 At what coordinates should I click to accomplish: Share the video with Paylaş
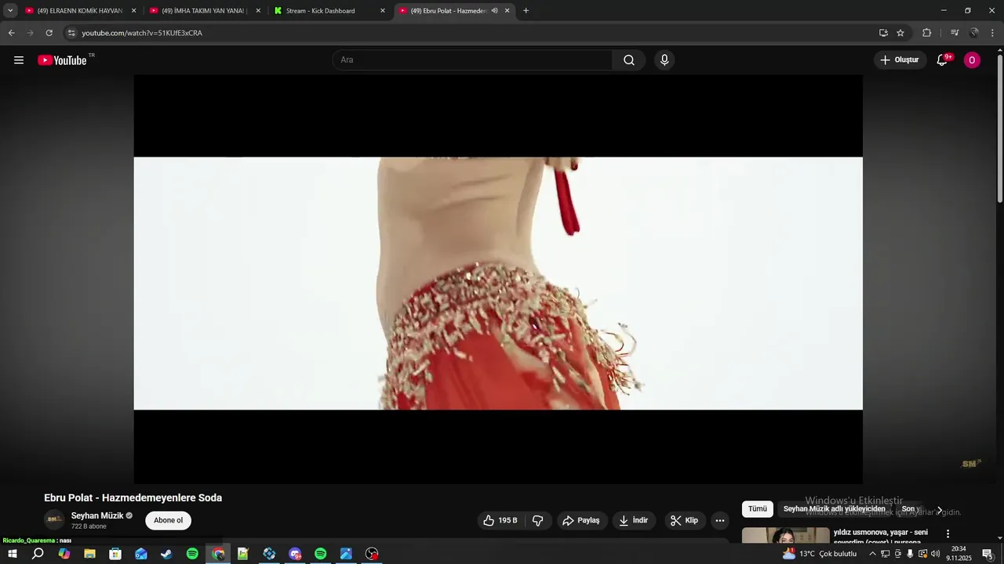pos(581,520)
